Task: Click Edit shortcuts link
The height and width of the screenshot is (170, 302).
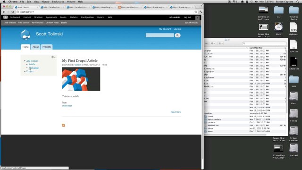Action: (191, 23)
